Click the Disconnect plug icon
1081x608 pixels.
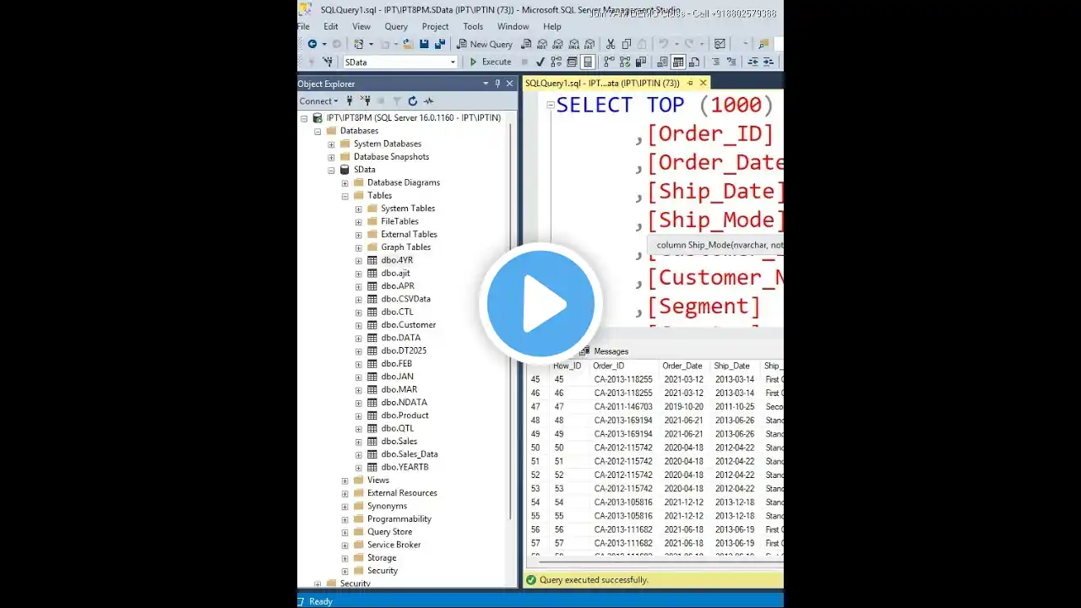367,101
